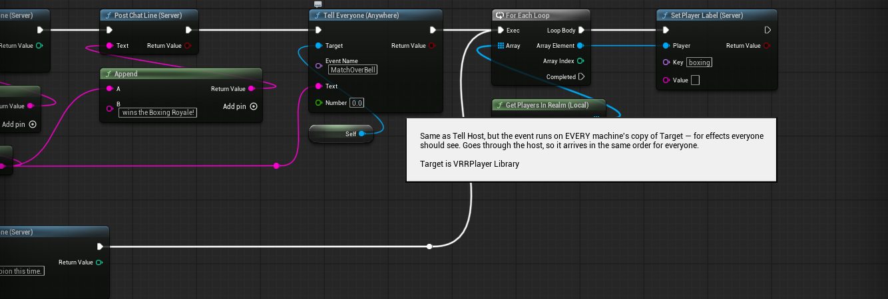Click the function icon on Get Players In Realm node

tap(500, 105)
